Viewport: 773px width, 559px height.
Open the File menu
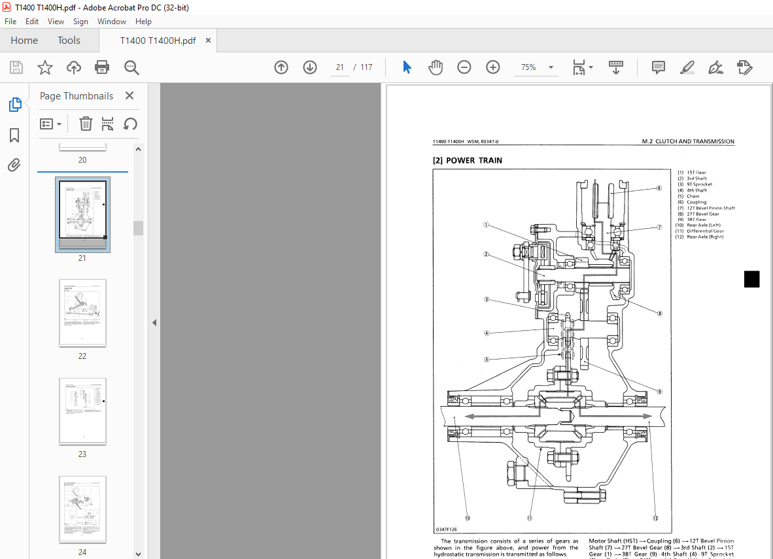(10, 21)
